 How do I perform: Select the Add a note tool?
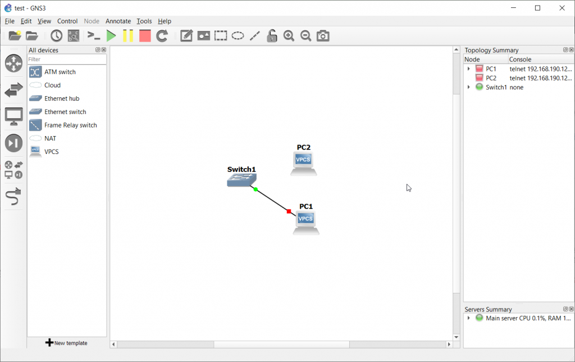[x=186, y=35]
